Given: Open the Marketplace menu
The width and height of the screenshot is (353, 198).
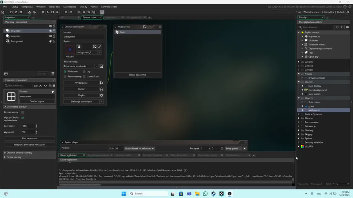Looking at the screenshot, I should (x=70, y=7).
